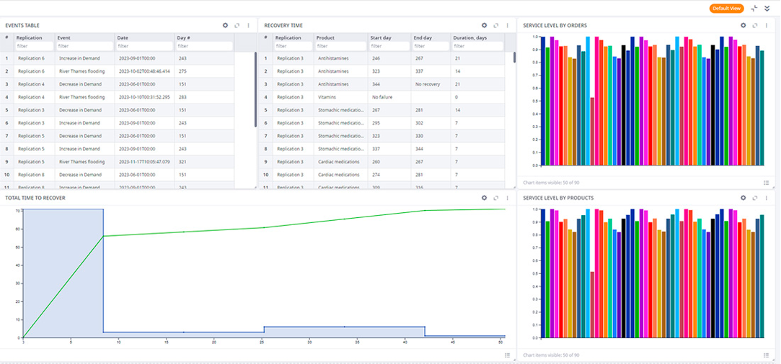The image size is (781, 364).
Task: Show legend list icon in Service Level By Products
Action: (766, 355)
